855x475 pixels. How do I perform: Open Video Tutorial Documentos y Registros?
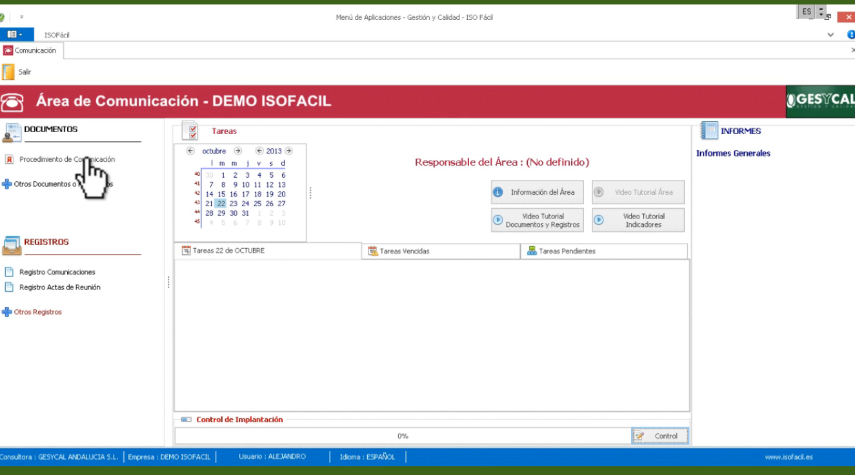[x=538, y=220]
